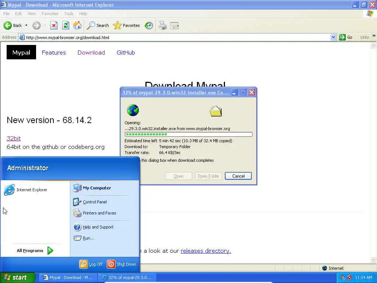
Task: Click the Stop loading icon
Action: point(54,25)
